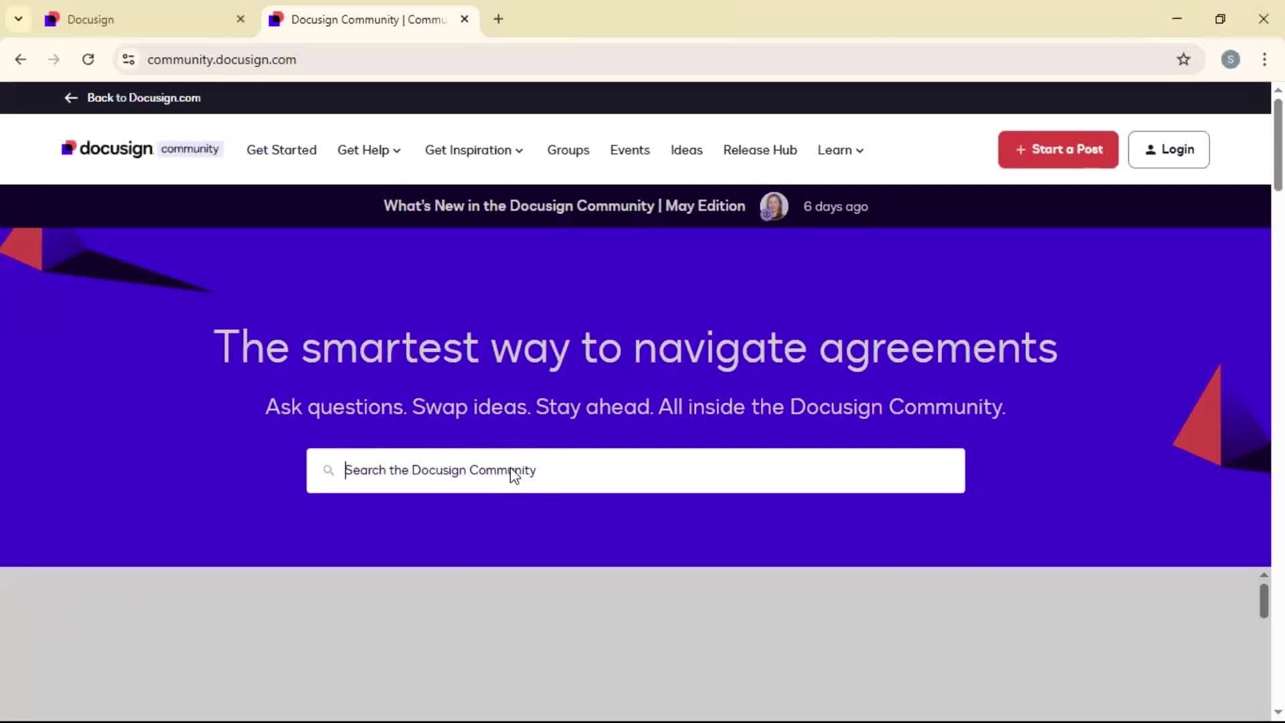
Task: Expand the Get Help dropdown
Action: pos(369,150)
